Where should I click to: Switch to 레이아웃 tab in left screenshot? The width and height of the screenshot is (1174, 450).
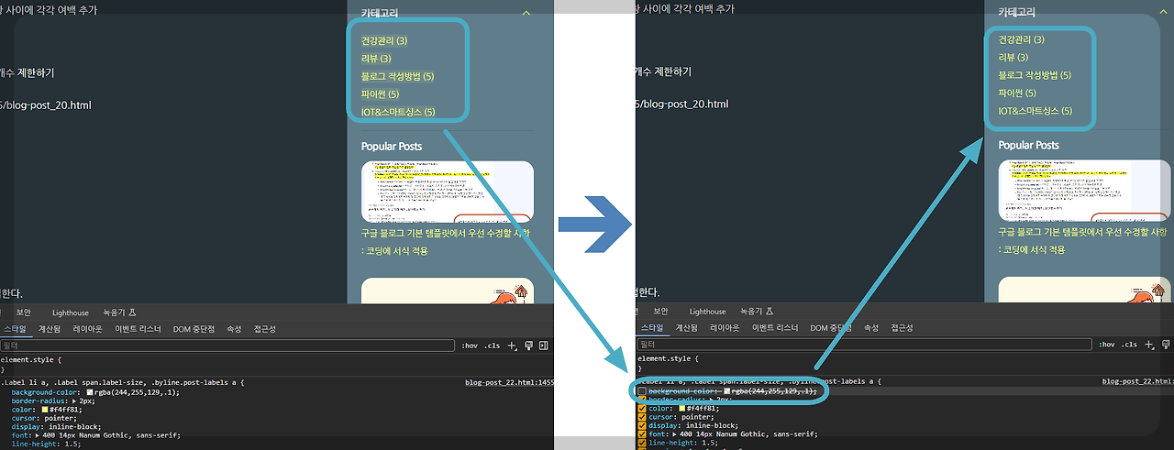88,329
